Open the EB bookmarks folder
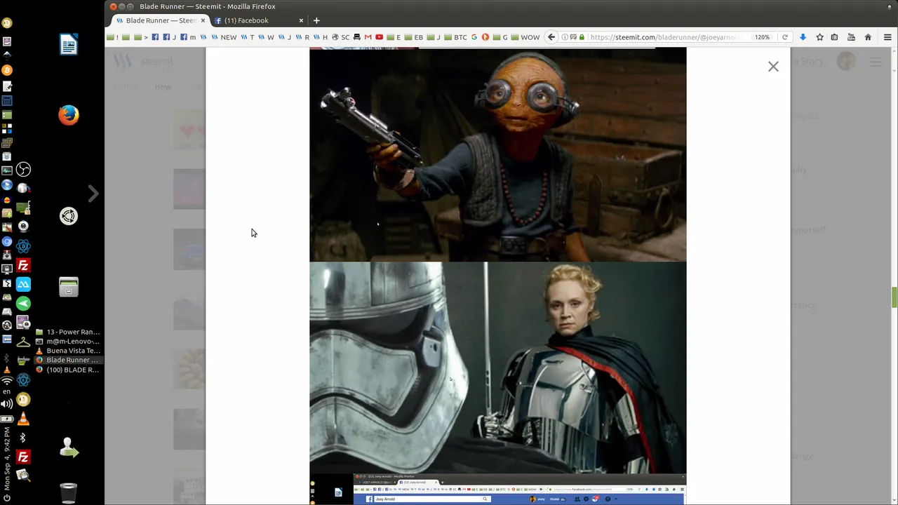 [414, 37]
